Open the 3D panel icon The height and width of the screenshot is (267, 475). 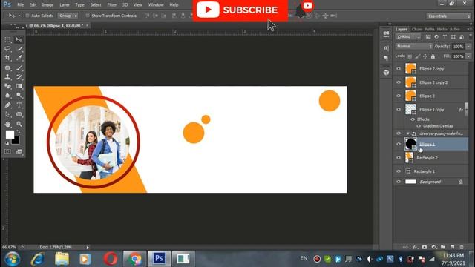pyautogui.click(x=386, y=73)
